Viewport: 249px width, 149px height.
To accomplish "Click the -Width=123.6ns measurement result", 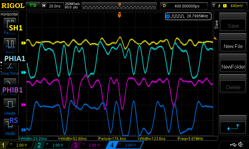I will pyautogui.click(x=158, y=138).
